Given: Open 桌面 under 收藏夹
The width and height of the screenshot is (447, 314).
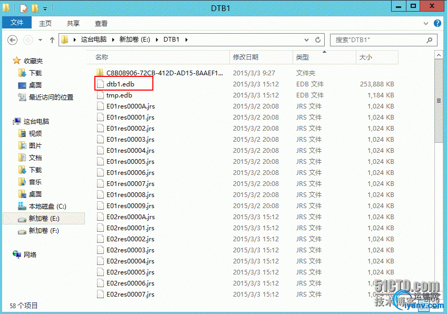Looking at the screenshot, I should 35,85.
